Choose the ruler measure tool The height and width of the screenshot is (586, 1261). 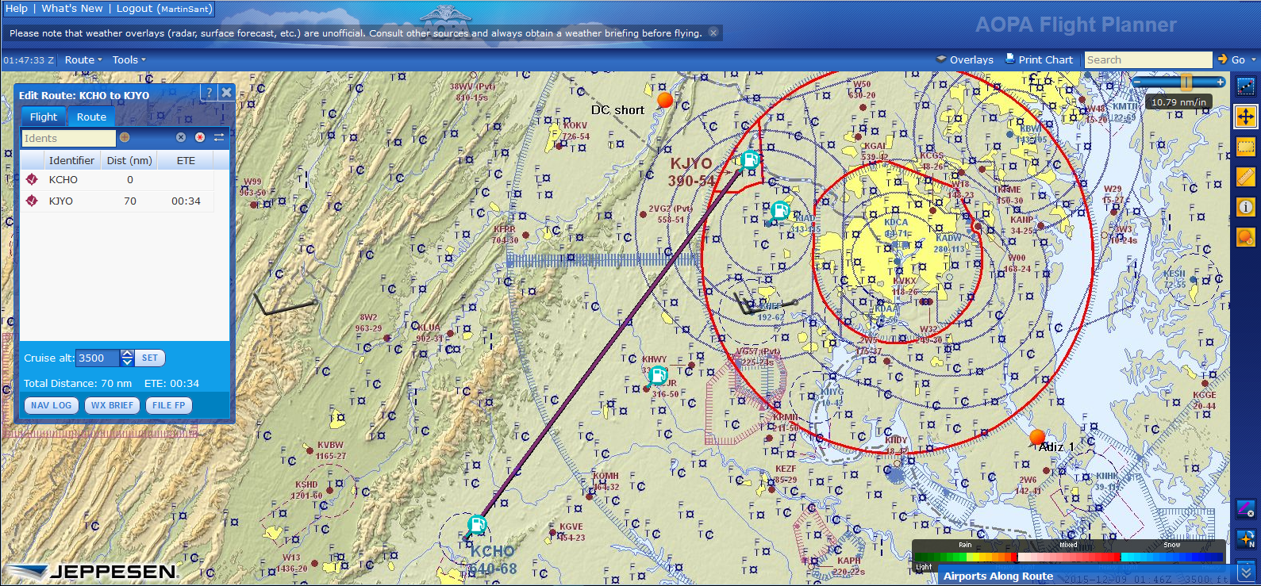1245,177
